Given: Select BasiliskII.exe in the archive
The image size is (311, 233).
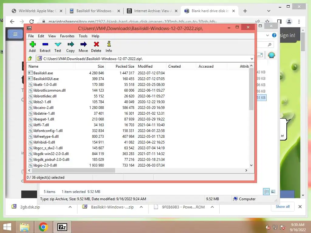Looking at the screenshot, I should pos(43,73).
